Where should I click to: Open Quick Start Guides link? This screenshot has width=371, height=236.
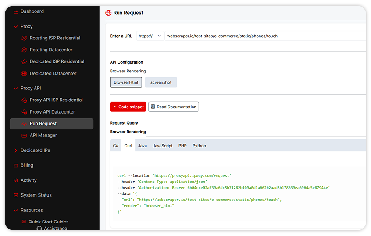point(48,222)
